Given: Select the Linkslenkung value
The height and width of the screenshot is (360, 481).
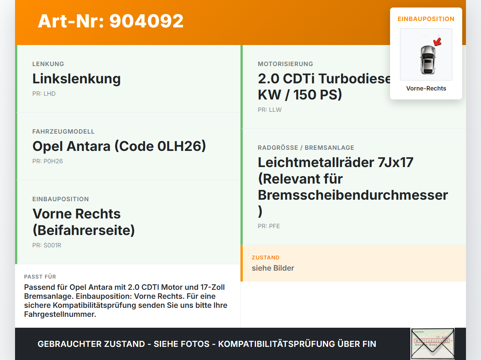Looking at the screenshot, I should (77, 79).
